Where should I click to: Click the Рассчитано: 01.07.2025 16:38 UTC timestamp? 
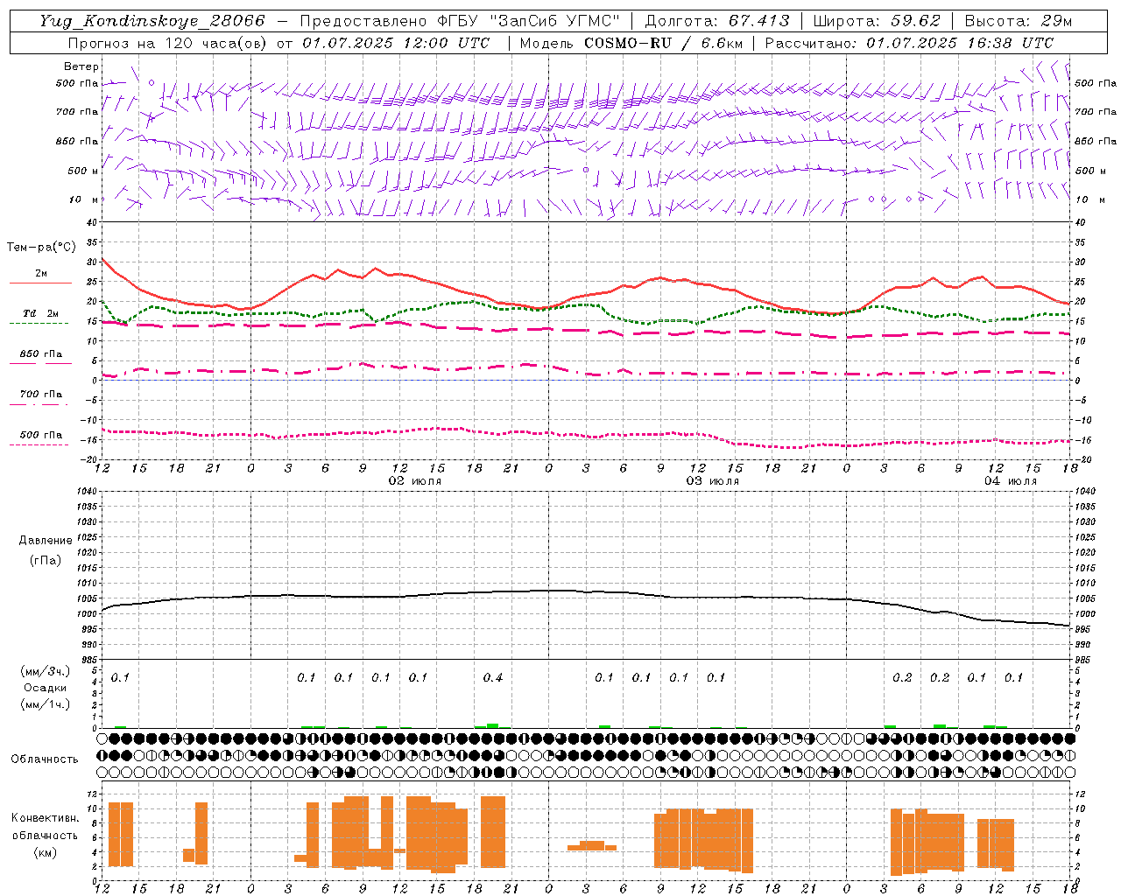[x=909, y=43]
